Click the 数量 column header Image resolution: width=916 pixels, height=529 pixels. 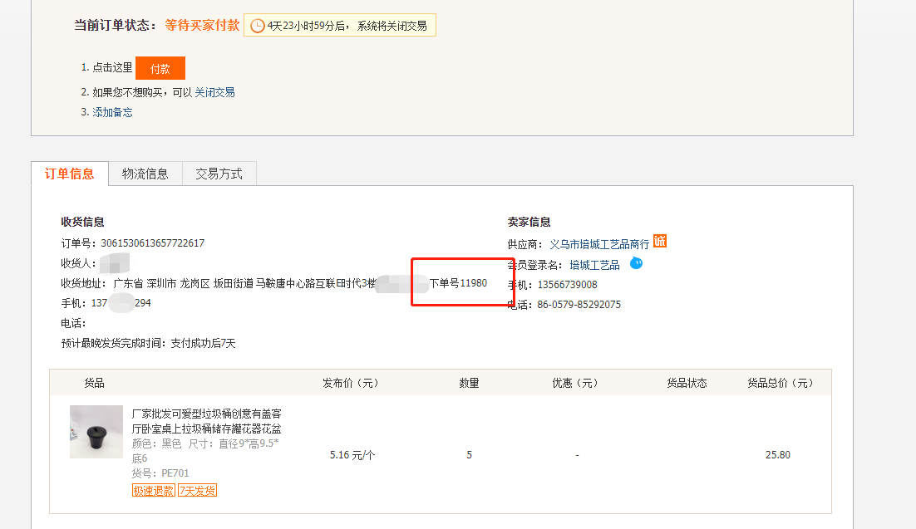tap(469, 383)
